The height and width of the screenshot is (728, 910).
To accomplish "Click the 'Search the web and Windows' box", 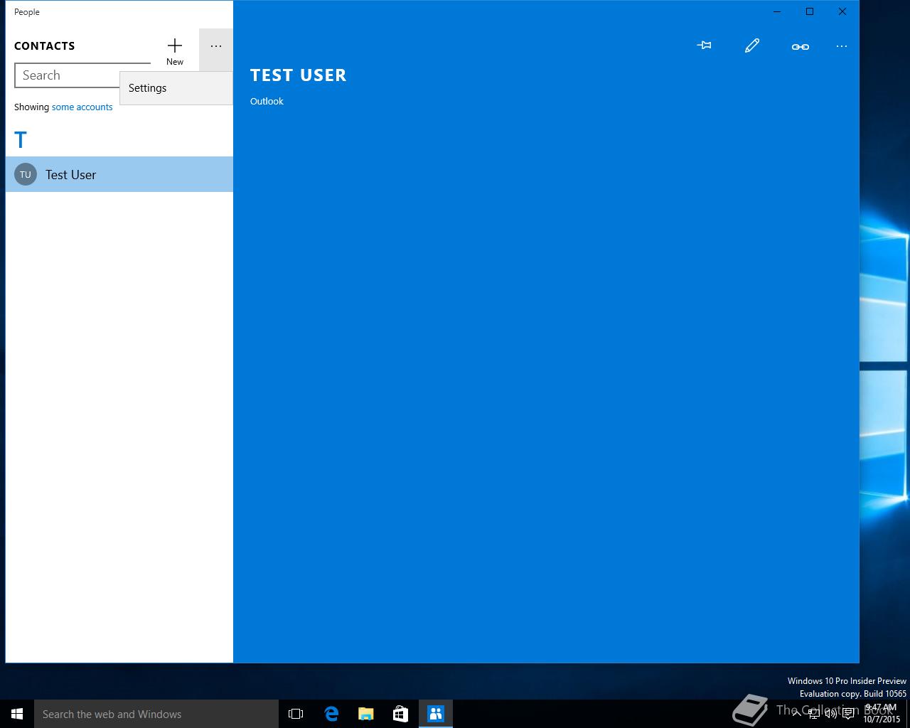I will [x=156, y=714].
